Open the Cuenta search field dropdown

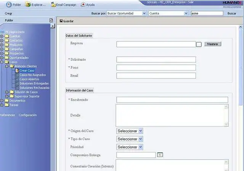(186, 13)
